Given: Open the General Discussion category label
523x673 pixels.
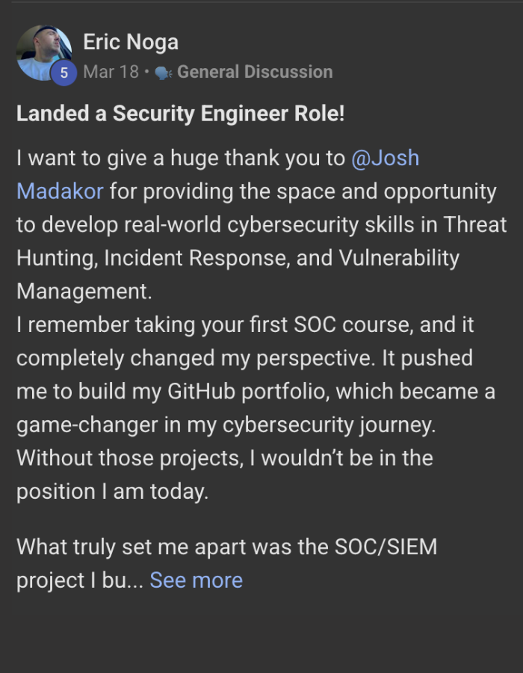Looking at the screenshot, I should tap(255, 72).
